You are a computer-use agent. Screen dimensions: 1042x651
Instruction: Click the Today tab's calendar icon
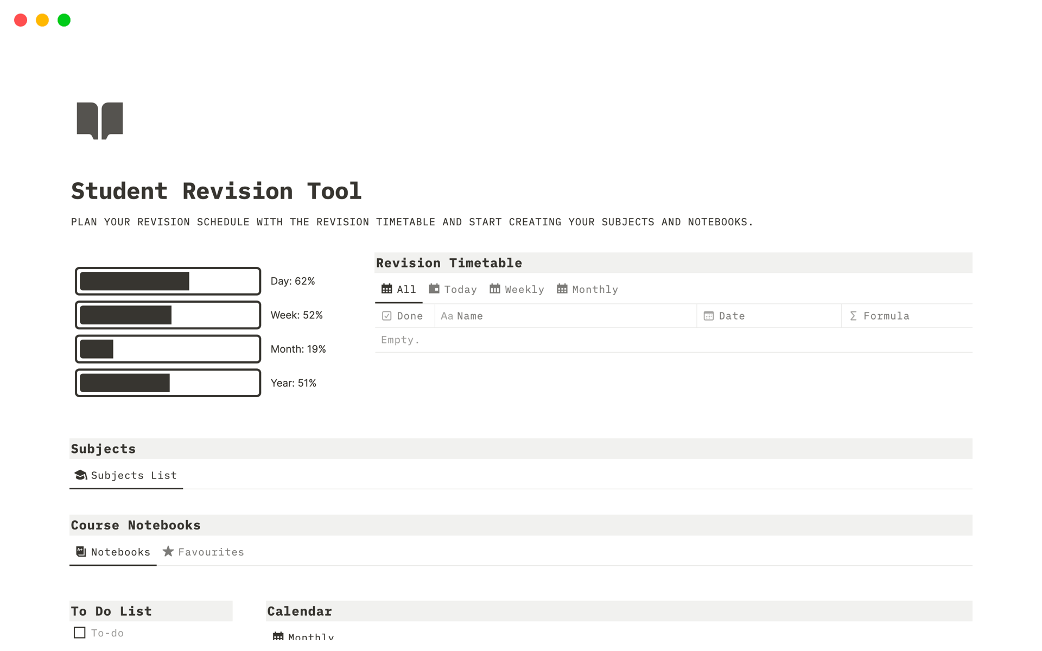tap(434, 289)
